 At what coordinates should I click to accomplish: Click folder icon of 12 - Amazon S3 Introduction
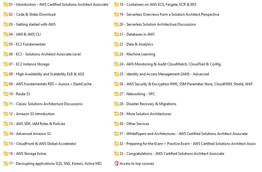[6, 114]
